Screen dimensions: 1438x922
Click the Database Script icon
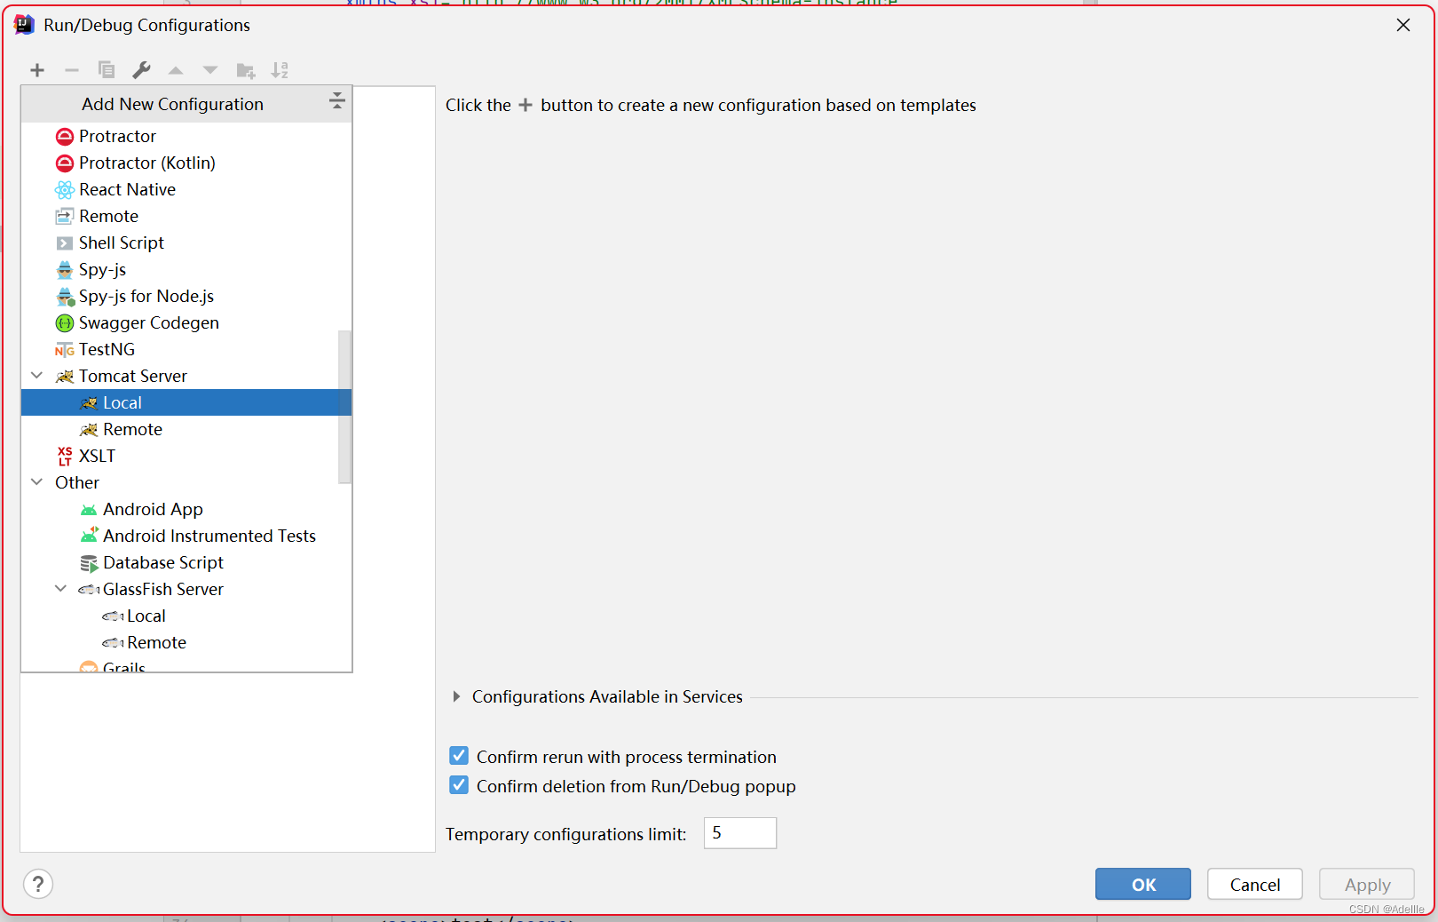point(89,563)
